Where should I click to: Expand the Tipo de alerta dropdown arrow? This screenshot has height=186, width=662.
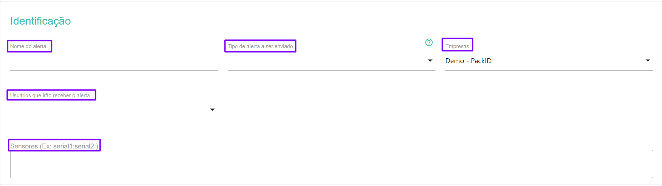point(430,61)
